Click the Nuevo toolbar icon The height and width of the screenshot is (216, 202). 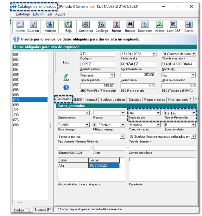20,25
